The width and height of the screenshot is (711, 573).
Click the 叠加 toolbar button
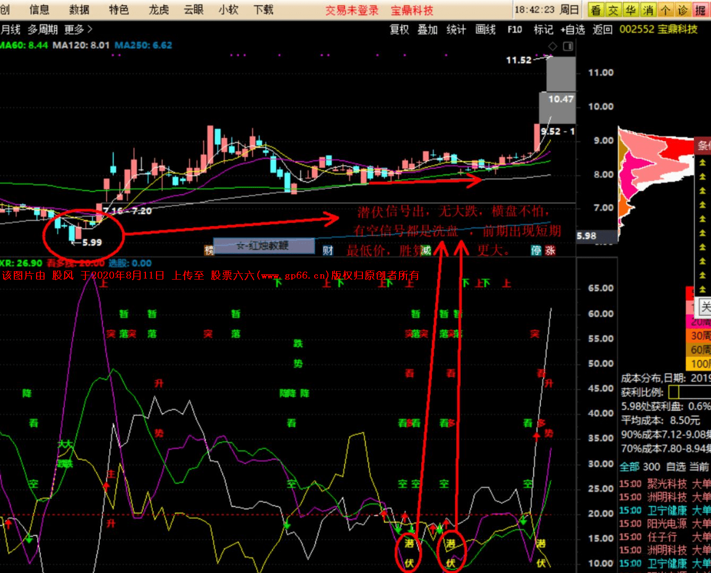click(427, 30)
